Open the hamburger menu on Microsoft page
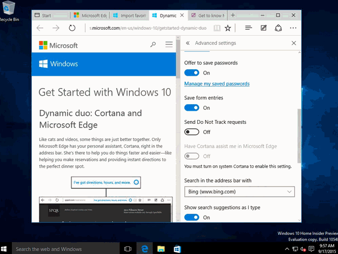 pyautogui.click(x=169, y=44)
